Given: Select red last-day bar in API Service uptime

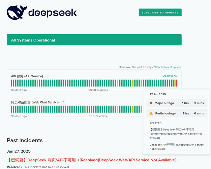Looking at the screenshot, I should pyautogui.click(x=177, y=83).
